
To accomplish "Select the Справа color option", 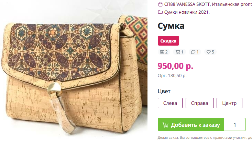I will click(200, 103).
